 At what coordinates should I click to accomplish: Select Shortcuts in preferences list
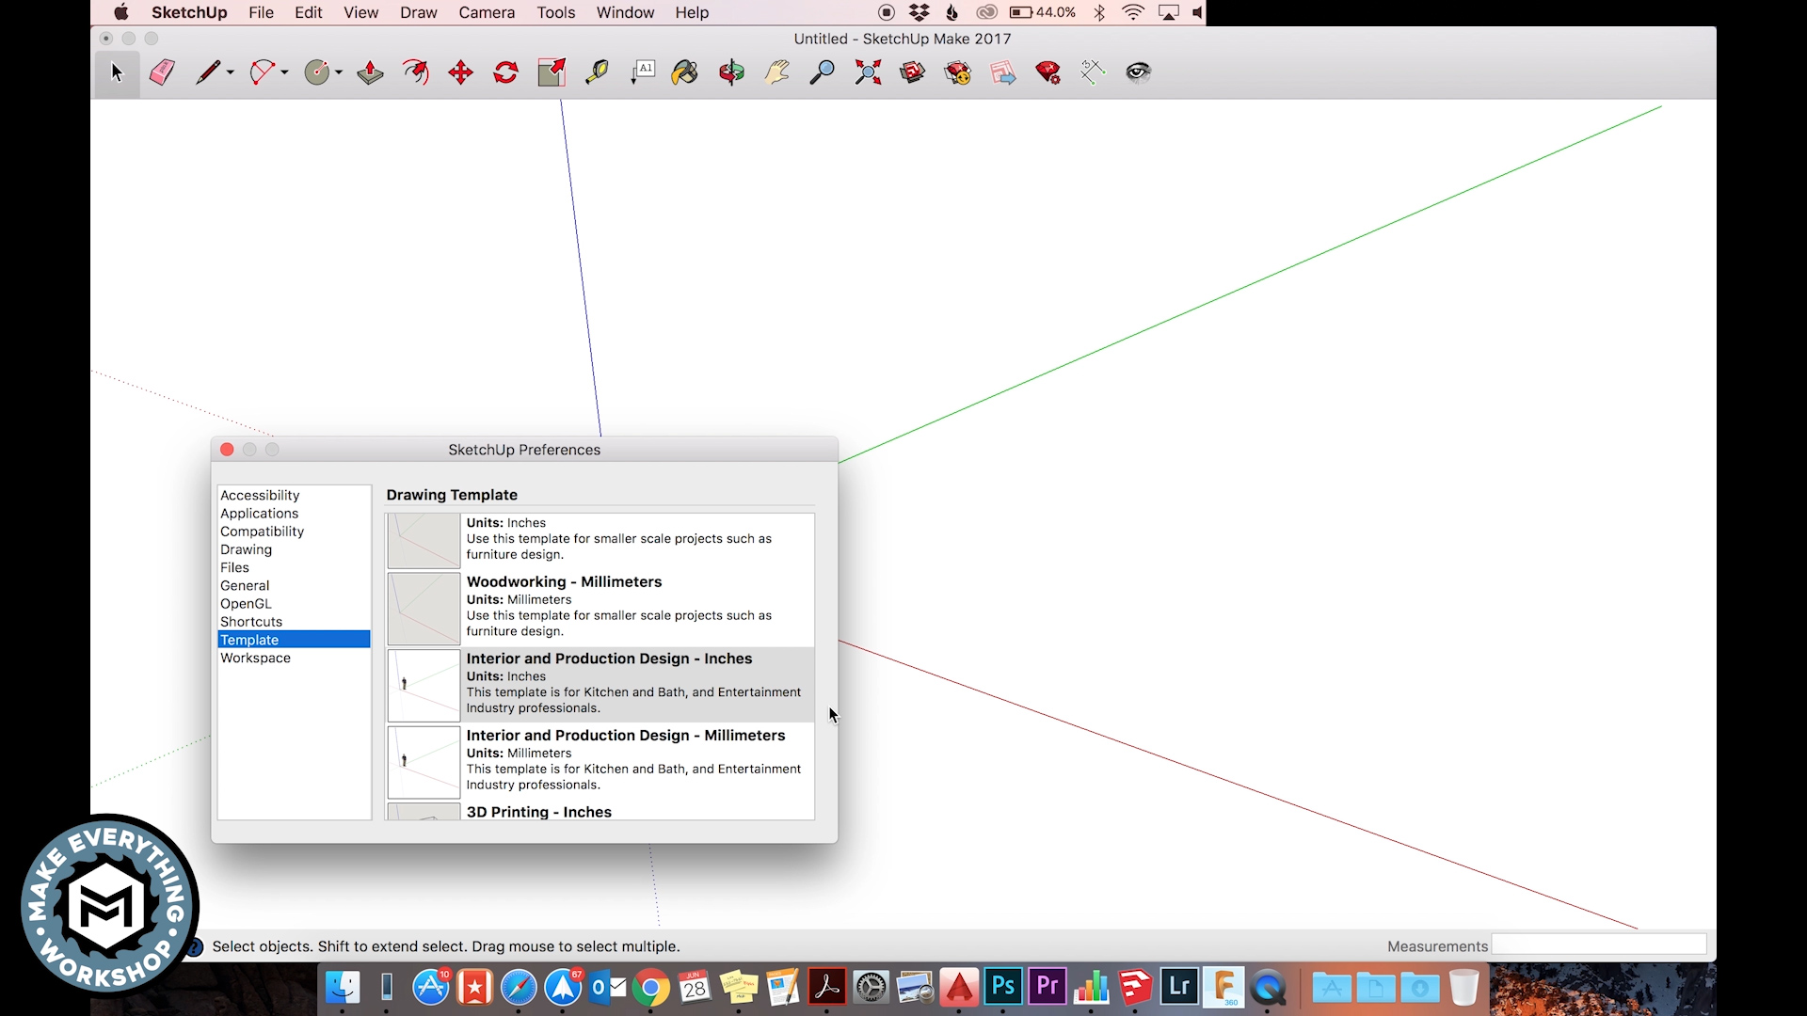click(294, 622)
